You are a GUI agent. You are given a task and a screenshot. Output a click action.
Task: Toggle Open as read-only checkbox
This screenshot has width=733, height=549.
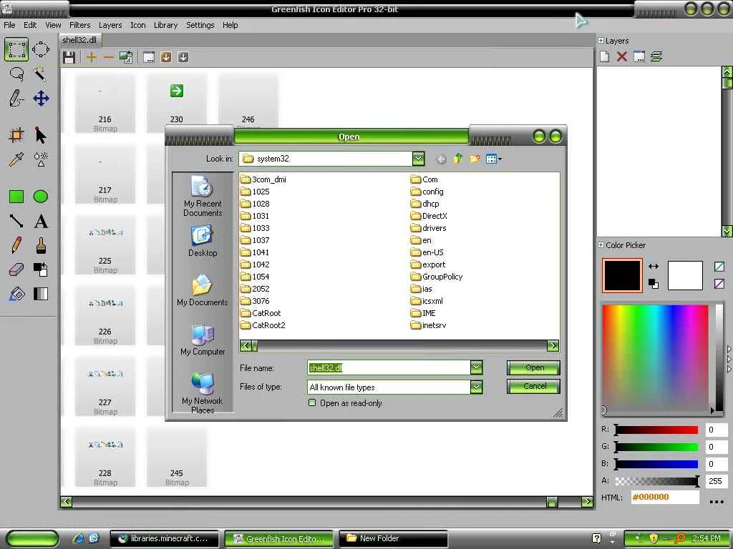[312, 402]
